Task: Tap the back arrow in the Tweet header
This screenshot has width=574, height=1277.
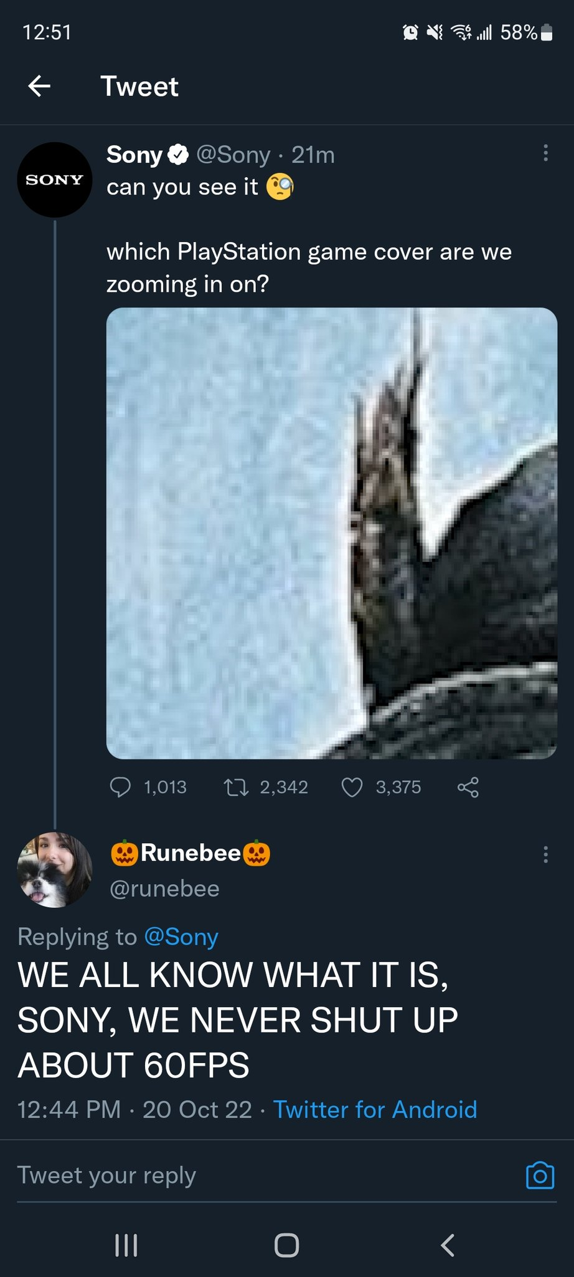Action: pyautogui.click(x=39, y=86)
